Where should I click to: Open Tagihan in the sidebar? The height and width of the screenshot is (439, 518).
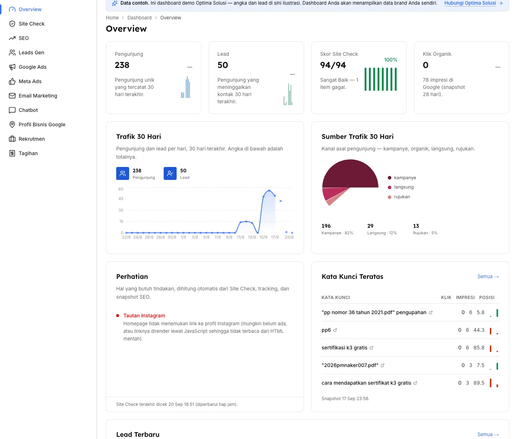pyautogui.click(x=48, y=153)
